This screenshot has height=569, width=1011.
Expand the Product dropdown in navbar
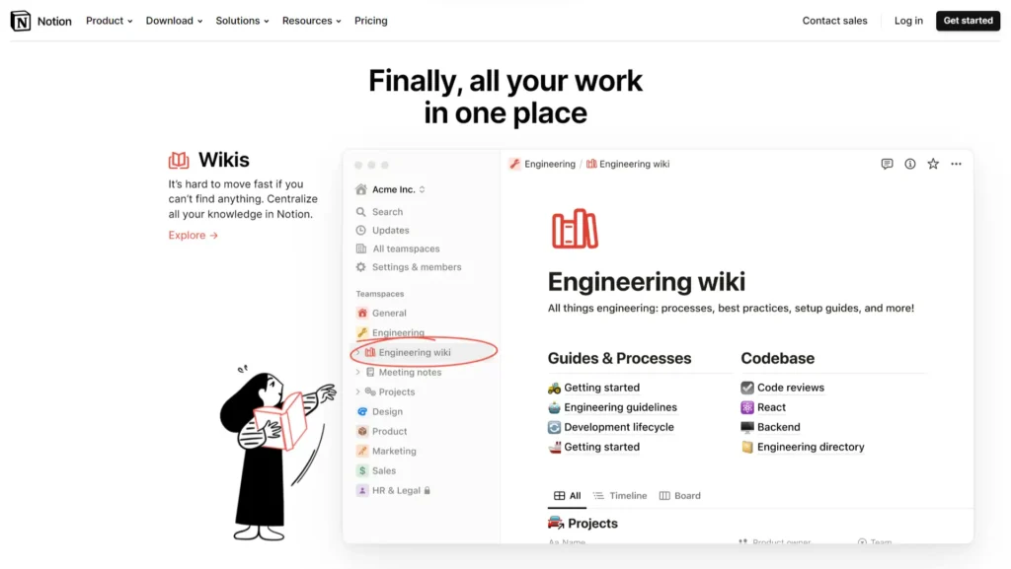coord(109,21)
